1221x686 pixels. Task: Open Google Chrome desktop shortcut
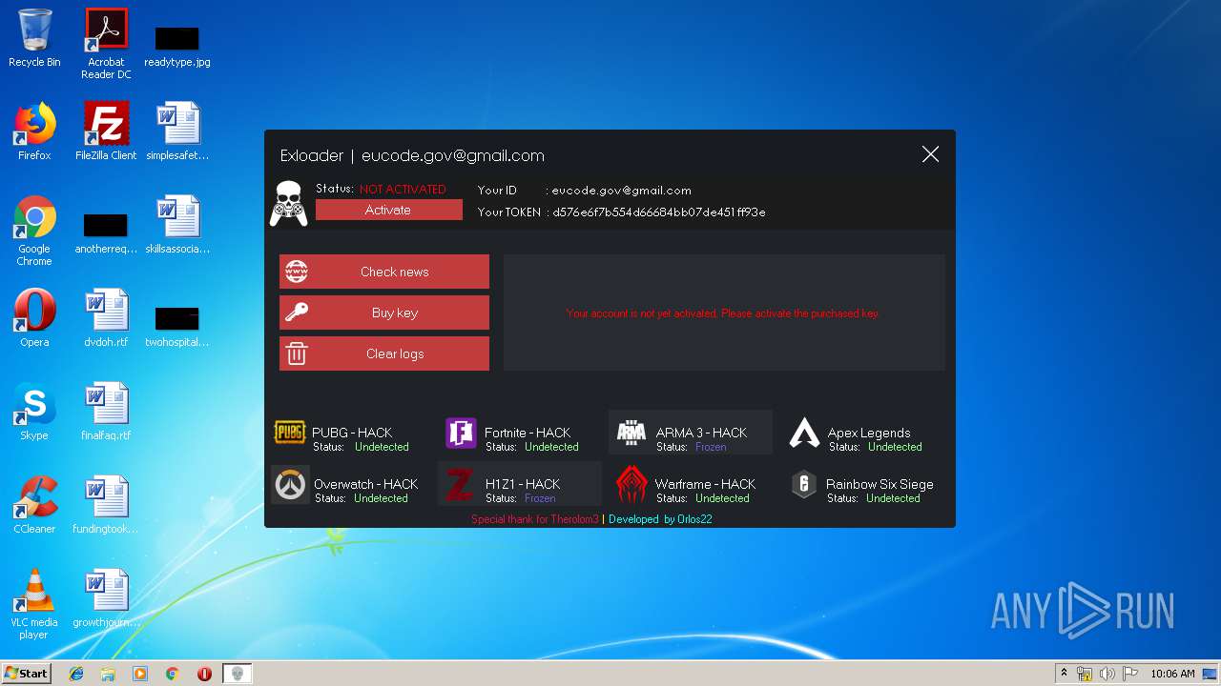pyautogui.click(x=34, y=231)
